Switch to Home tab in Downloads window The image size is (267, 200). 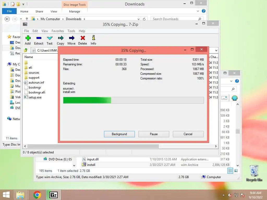24,11
